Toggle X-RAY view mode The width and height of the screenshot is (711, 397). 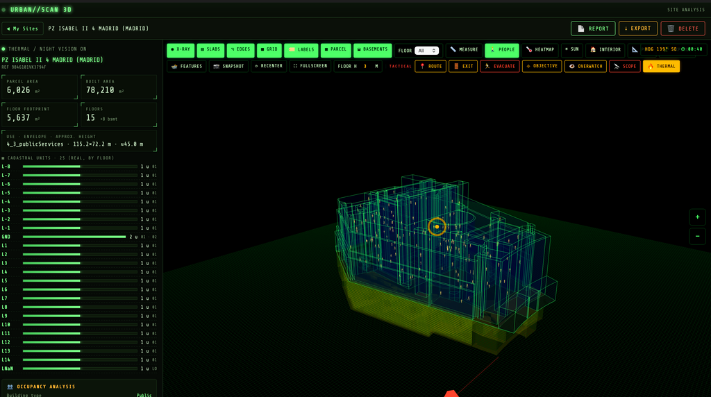(181, 50)
